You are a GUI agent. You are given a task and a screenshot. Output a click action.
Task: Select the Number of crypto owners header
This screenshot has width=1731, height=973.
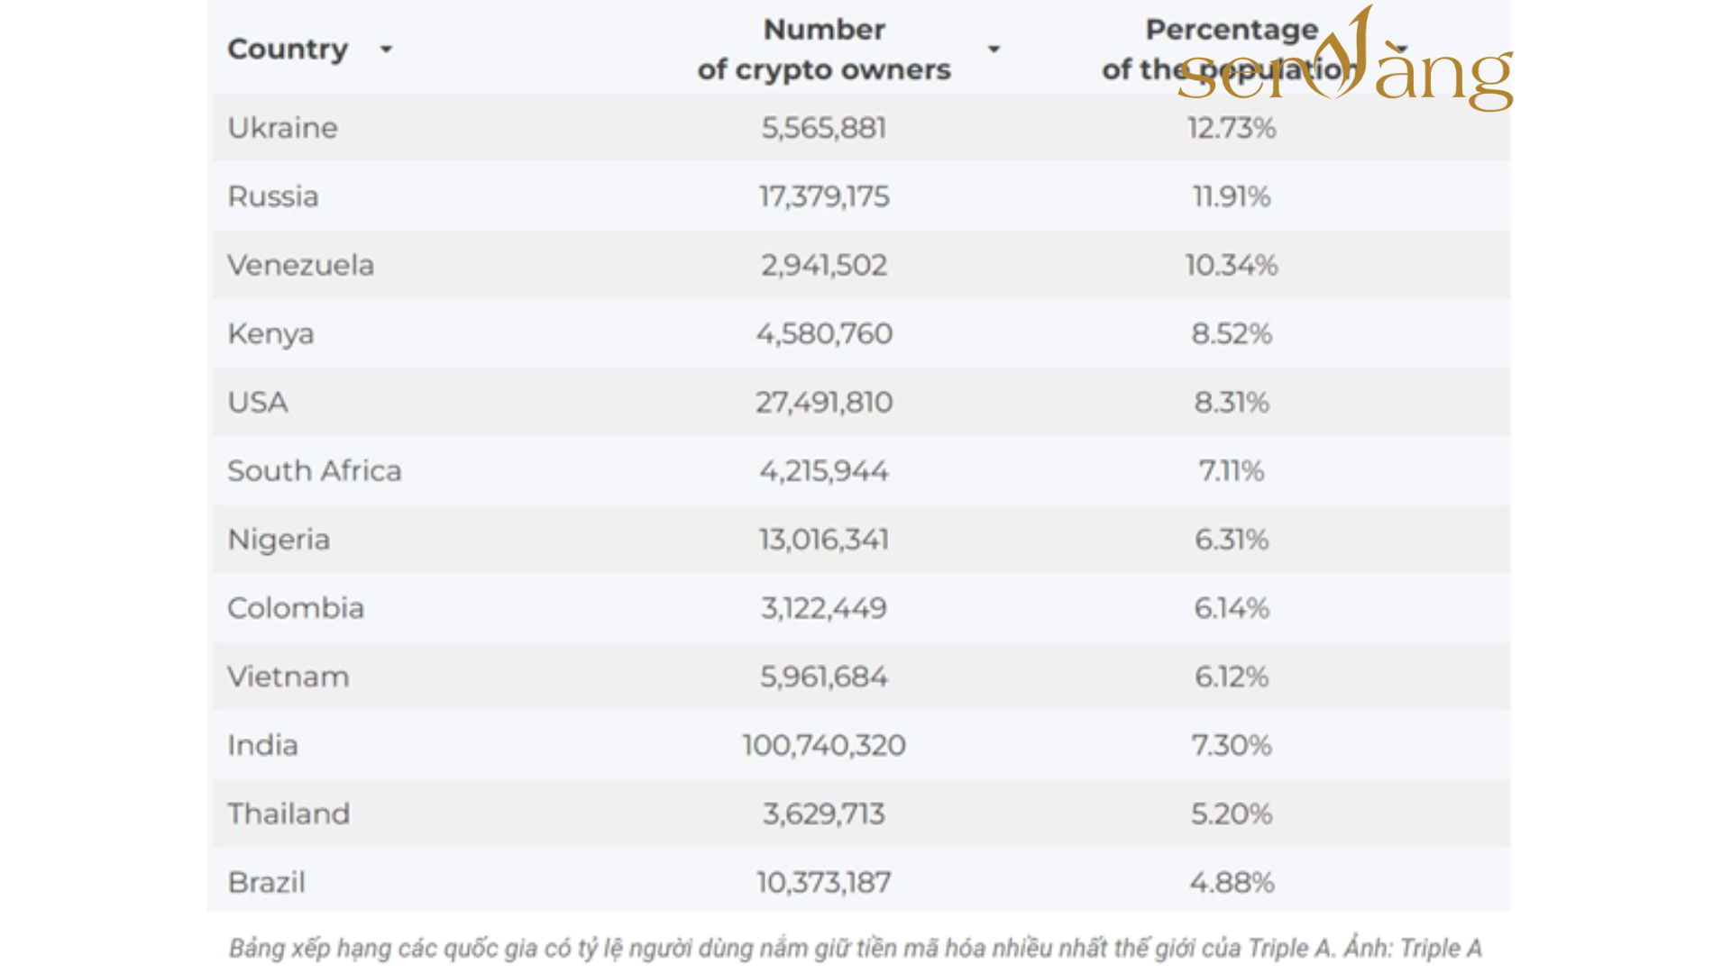[823, 50]
